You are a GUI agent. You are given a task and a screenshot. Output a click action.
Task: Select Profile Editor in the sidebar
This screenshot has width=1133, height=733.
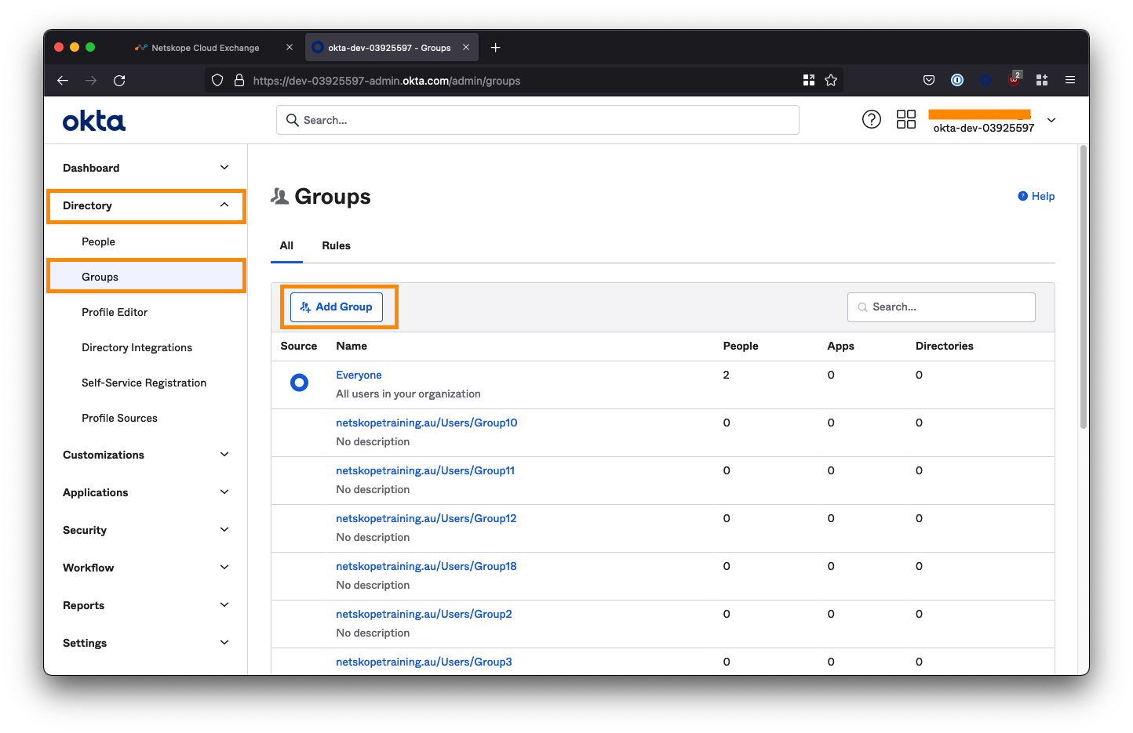pos(115,312)
